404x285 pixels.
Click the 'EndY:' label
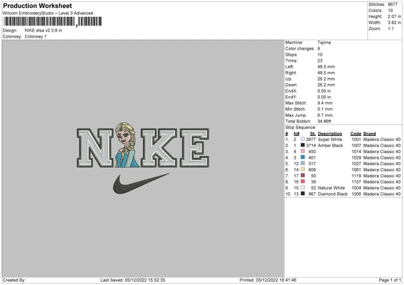(291, 97)
